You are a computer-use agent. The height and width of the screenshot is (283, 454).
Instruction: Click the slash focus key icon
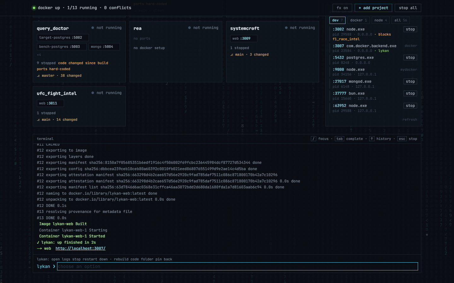click(x=313, y=139)
